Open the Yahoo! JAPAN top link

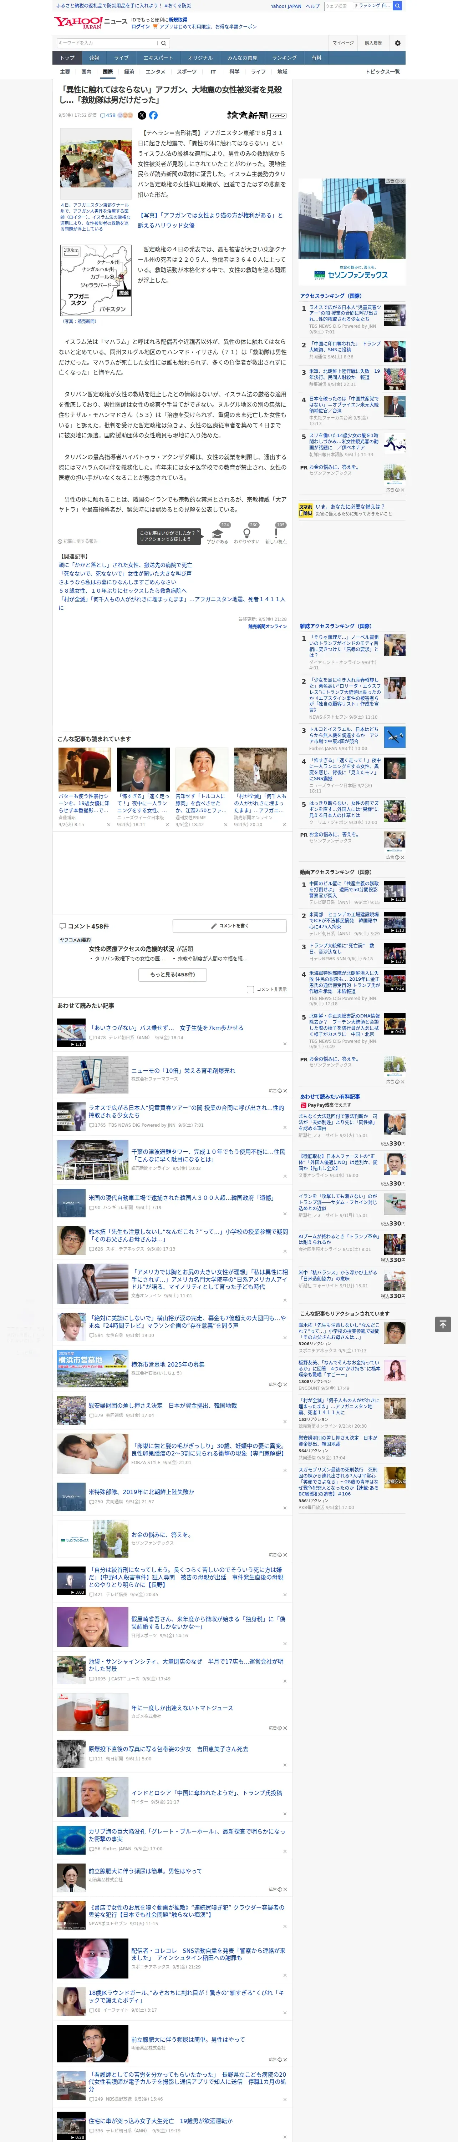(286, 6)
